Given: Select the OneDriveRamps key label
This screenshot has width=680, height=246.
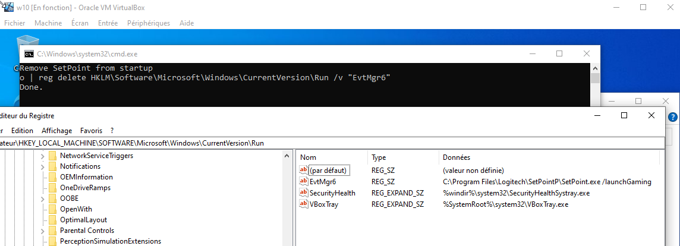Looking at the screenshot, I should [x=86, y=188].
